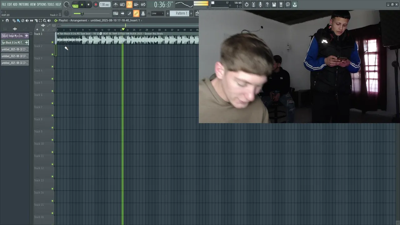
Task: Toggle the playlist snap magnet
Action: tap(7, 21)
